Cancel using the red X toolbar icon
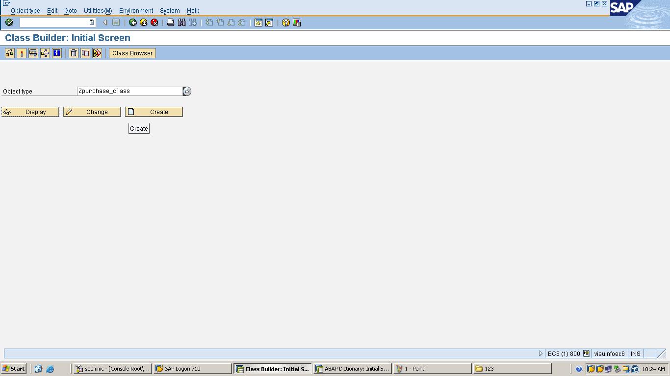This screenshot has height=376, width=670. point(154,22)
